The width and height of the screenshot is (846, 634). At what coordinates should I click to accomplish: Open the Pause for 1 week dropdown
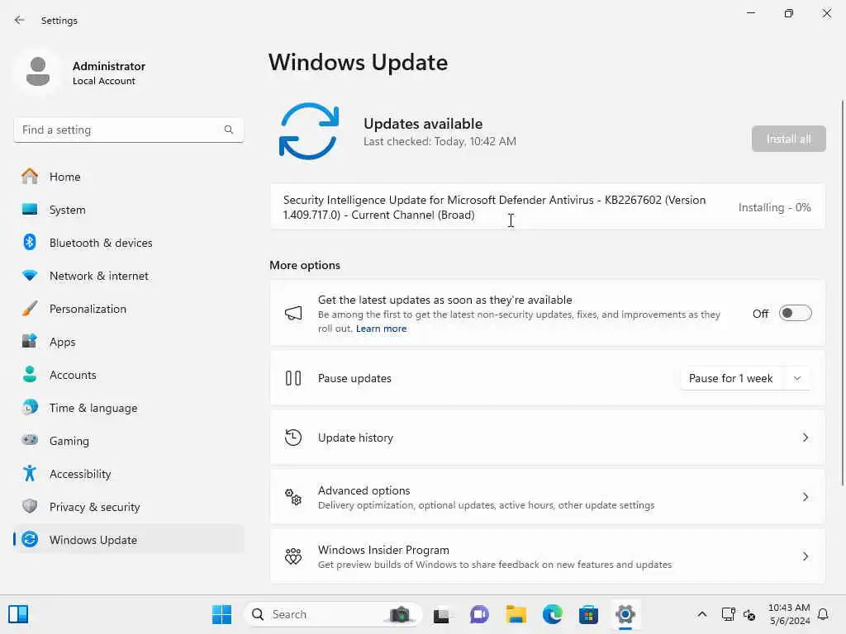coord(745,378)
